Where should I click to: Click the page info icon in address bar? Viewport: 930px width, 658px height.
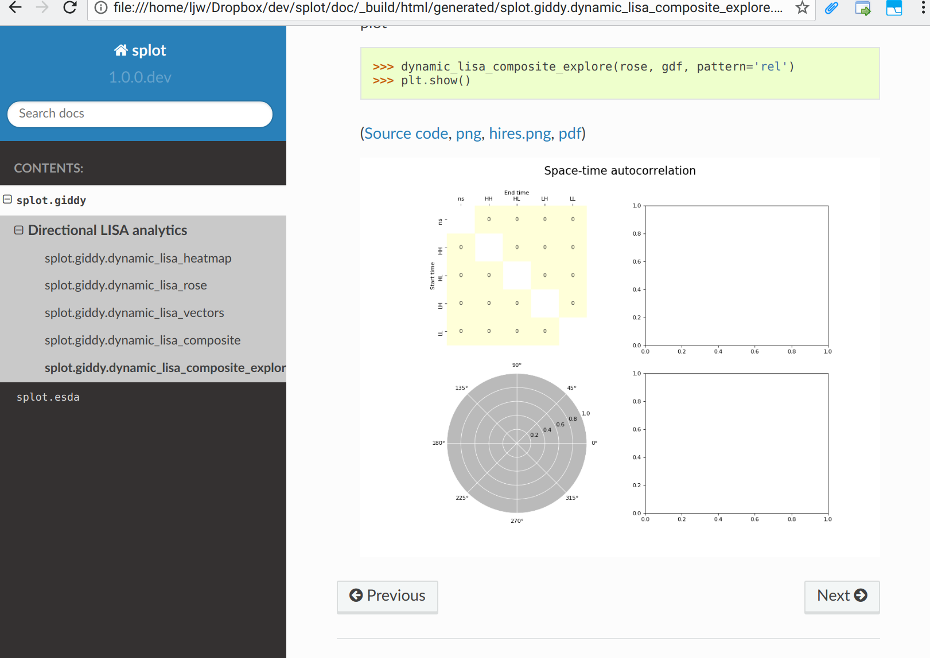point(100,8)
